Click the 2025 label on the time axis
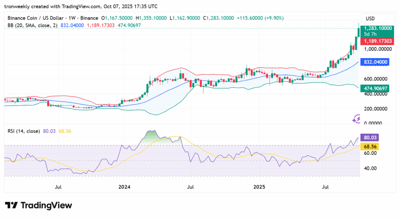Viewport: 400px width, 218px height. [259, 187]
